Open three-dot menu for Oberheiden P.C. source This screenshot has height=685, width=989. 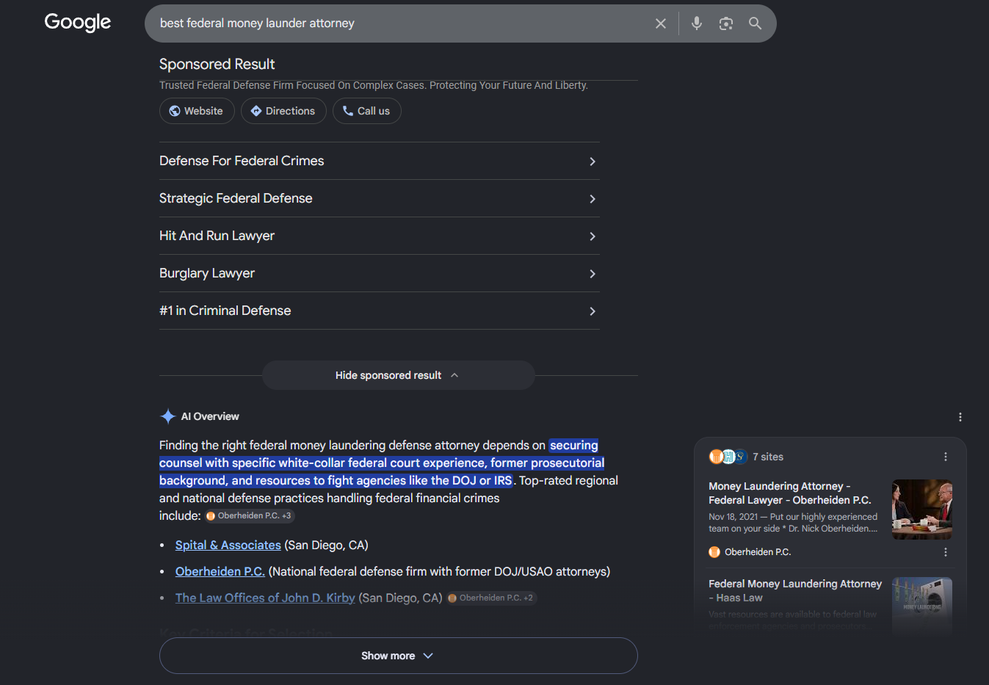pyautogui.click(x=946, y=552)
